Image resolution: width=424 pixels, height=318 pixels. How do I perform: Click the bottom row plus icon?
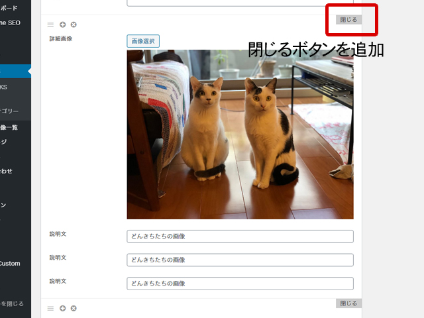click(x=62, y=308)
